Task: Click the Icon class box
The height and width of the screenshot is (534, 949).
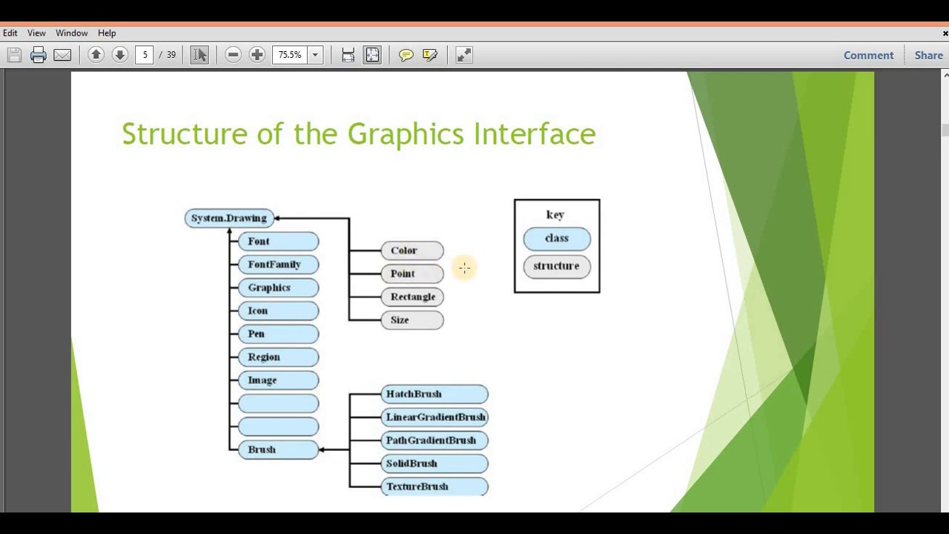Action: (x=278, y=311)
